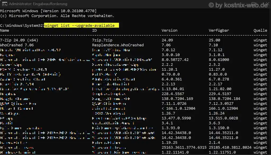Click the version value '2.2.13'
The image size is (271, 155).
168,84
